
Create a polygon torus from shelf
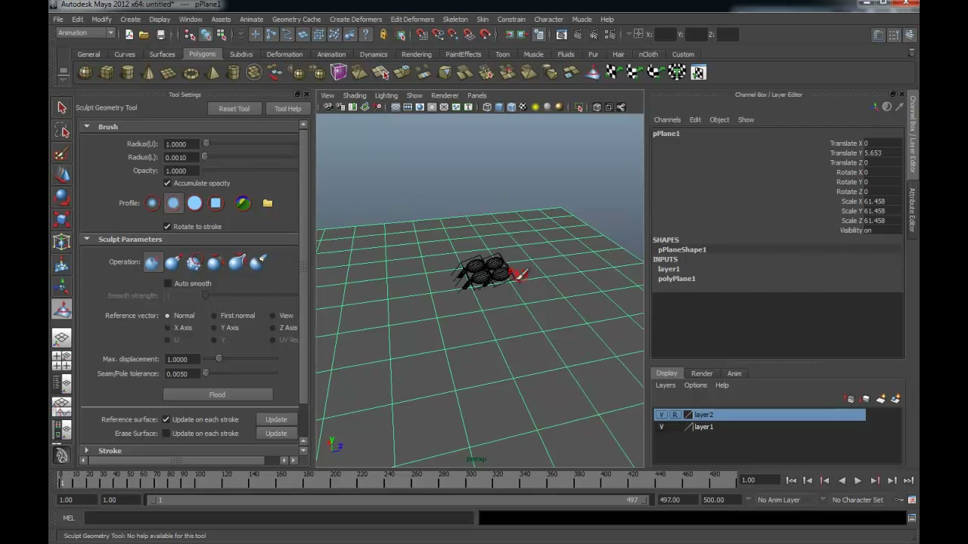(191, 73)
